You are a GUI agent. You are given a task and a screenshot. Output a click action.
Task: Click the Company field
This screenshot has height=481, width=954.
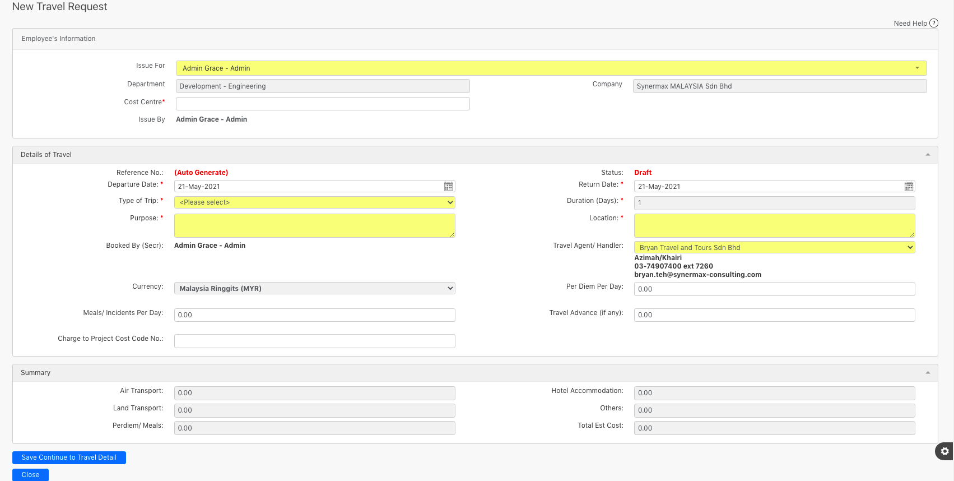(780, 86)
